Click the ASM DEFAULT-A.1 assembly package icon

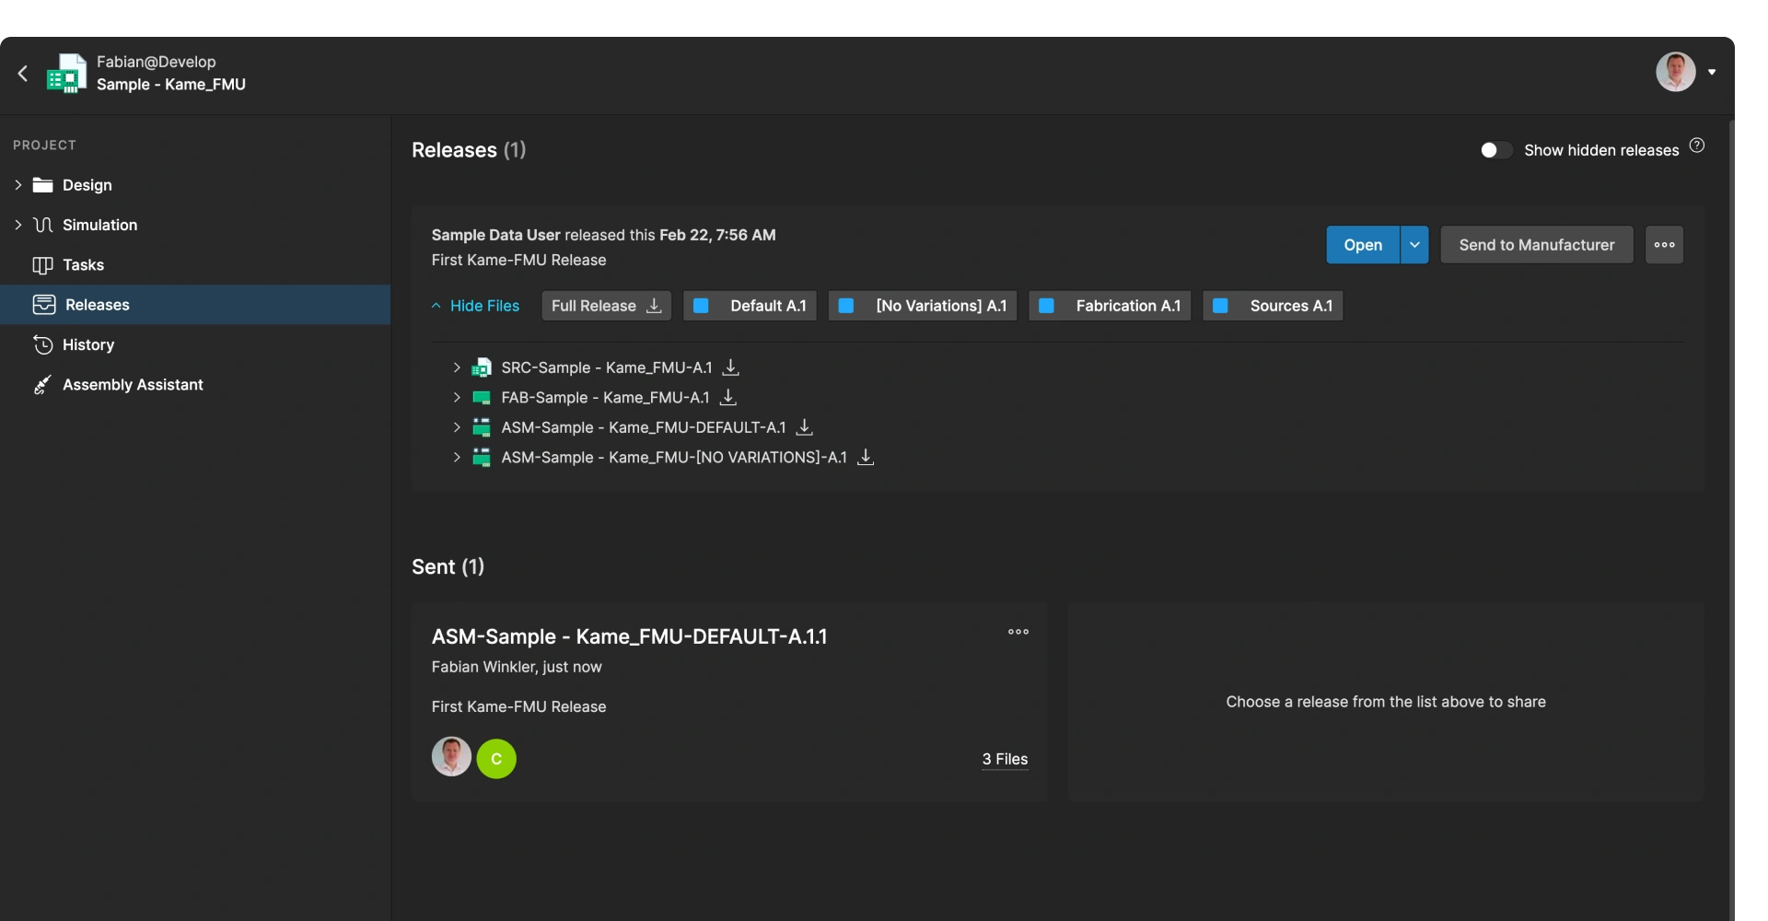click(x=482, y=427)
